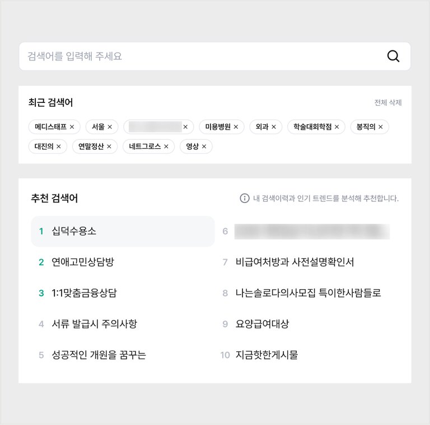
Task: Click 전체 삭제 to clear recent searches
Action: 388,103
